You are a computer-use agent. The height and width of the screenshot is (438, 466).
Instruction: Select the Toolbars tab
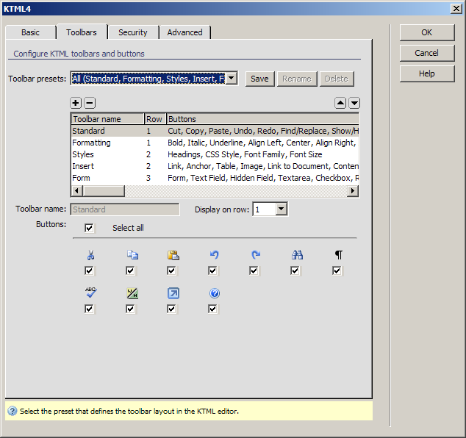[82, 32]
